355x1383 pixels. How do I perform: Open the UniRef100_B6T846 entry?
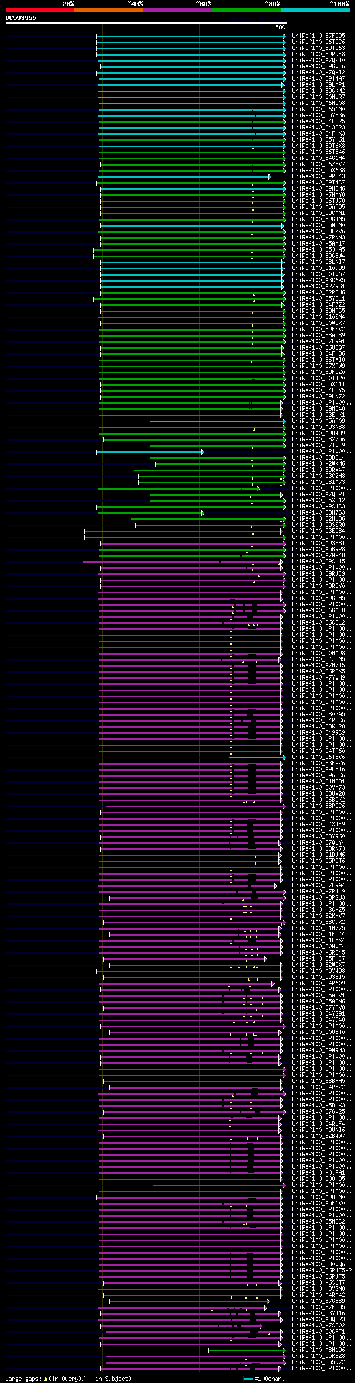point(318,152)
